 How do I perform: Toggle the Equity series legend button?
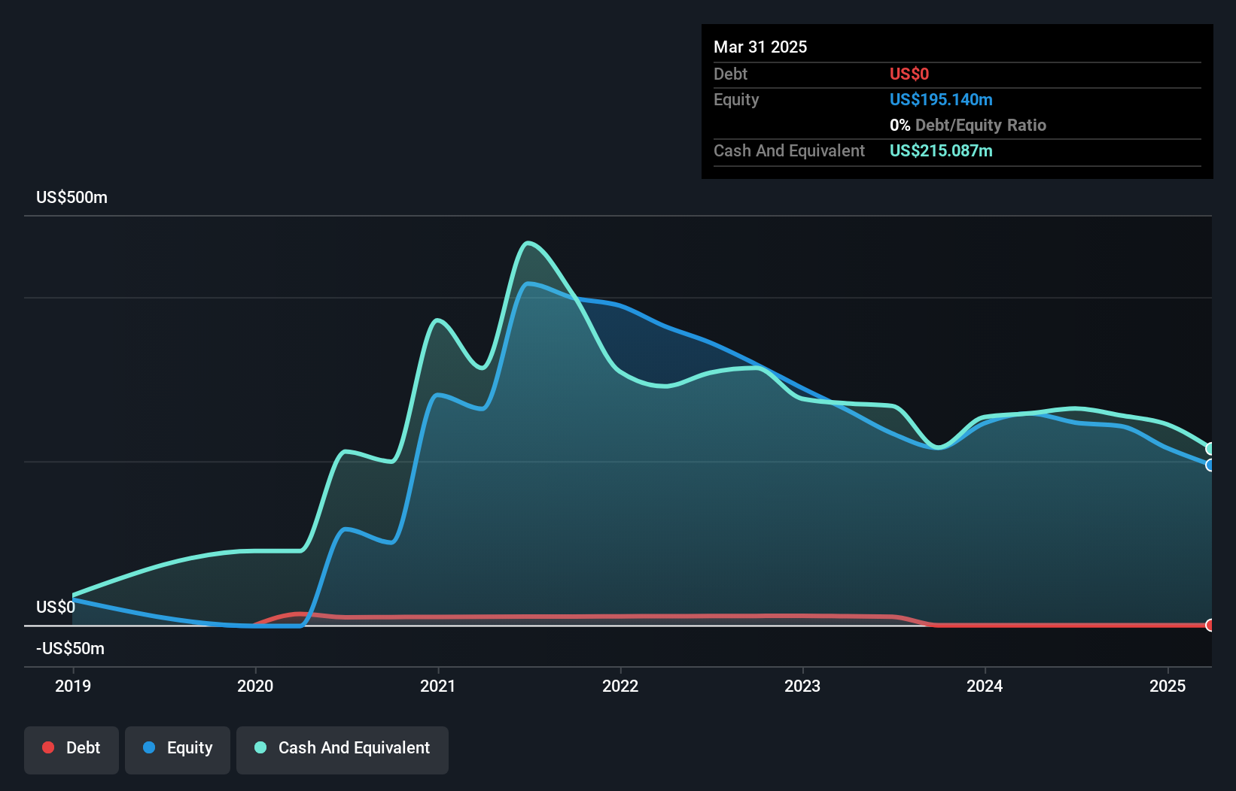178,750
